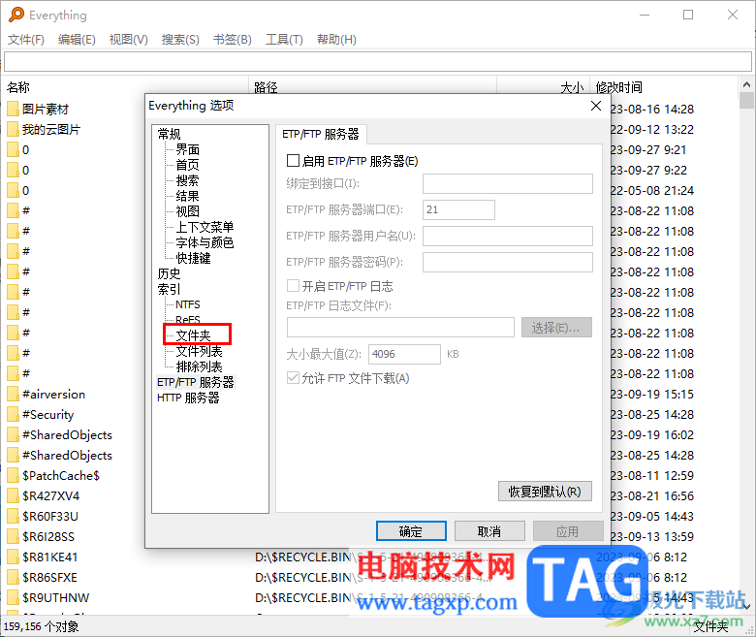Click folder icon beside $R60F33U
Image resolution: width=756 pixels, height=637 pixels.
point(13,516)
